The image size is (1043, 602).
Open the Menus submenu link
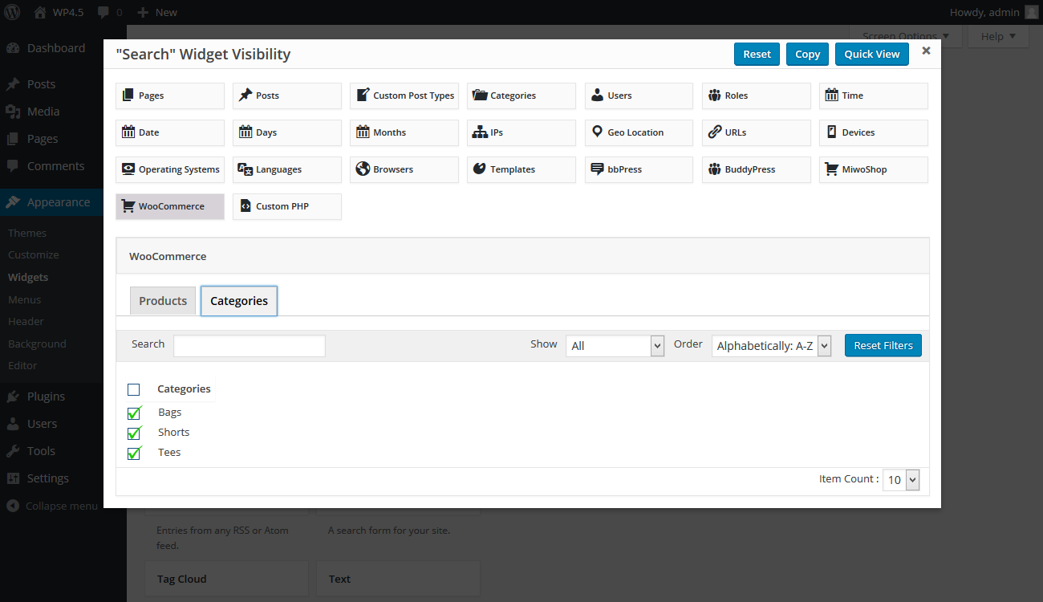[24, 299]
